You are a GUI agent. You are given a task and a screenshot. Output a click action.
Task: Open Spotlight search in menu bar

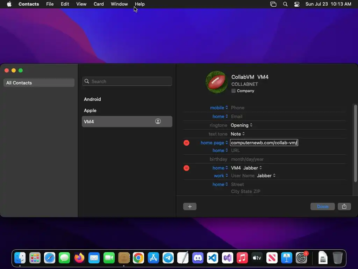click(x=285, y=4)
